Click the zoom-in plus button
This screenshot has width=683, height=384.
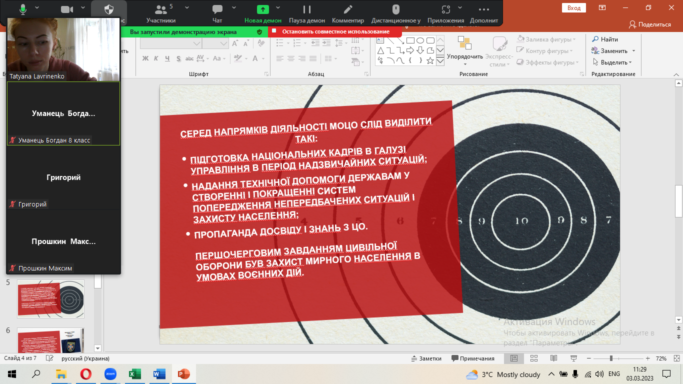tap(647, 358)
